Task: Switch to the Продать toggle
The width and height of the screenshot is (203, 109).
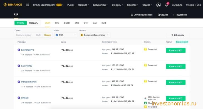Action: pyautogui.click(x=33, y=23)
